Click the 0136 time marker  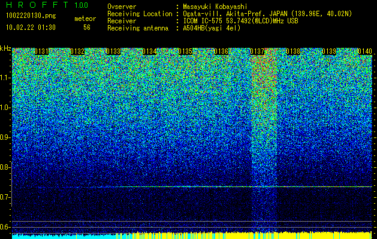pyautogui.click(x=221, y=51)
